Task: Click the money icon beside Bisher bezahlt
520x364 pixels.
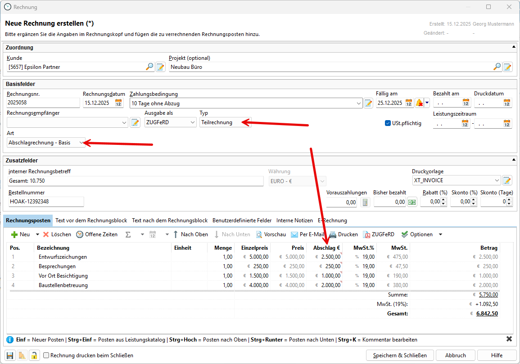Action: [x=412, y=202]
